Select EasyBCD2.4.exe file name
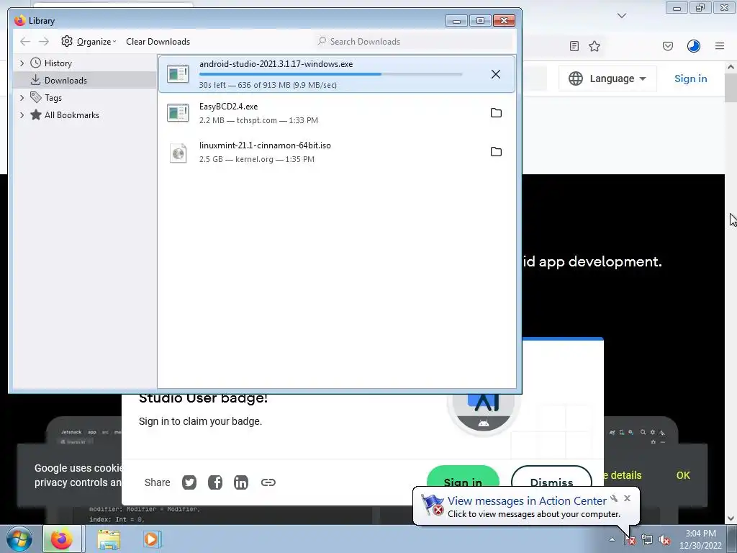 (x=228, y=107)
